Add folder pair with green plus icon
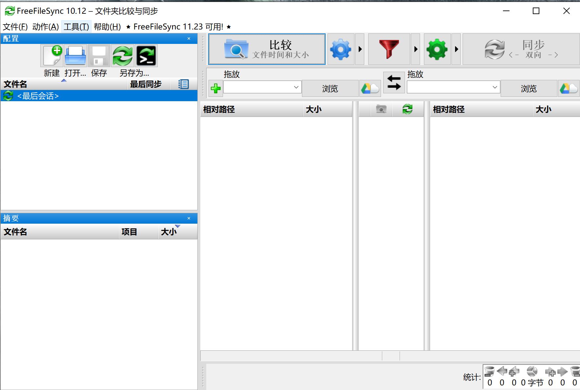Viewport: 580px width, 390px height. [x=216, y=88]
